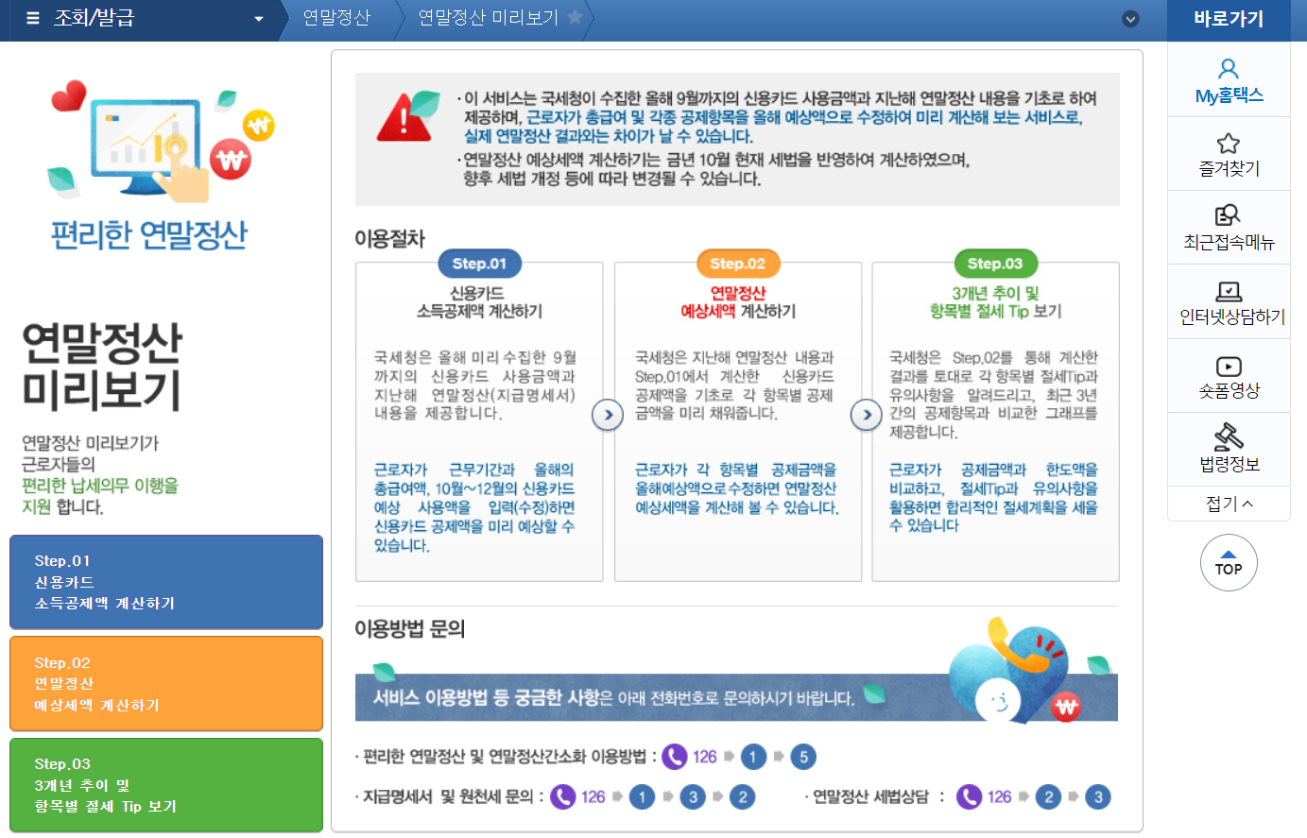This screenshot has width=1307, height=838.
Task: Click the 연말정산 예상세액 계산하기 card title
Action: [738, 302]
